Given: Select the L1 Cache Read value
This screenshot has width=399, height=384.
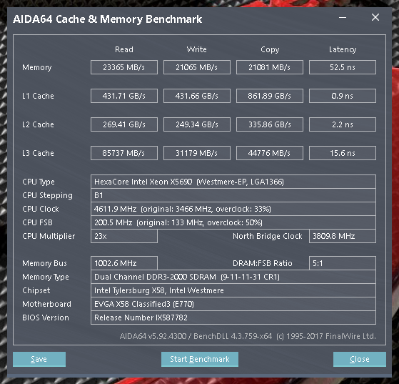Looking at the screenshot, I should pos(124,96).
